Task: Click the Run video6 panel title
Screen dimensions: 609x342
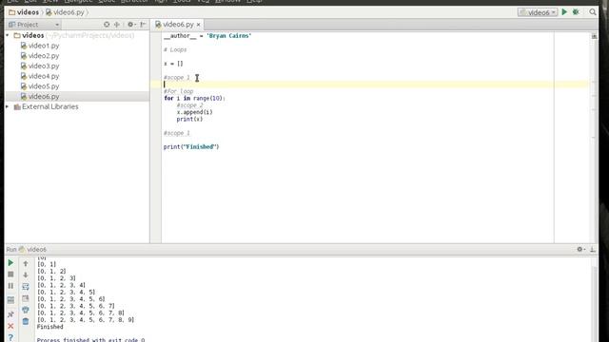Action: point(27,249)
